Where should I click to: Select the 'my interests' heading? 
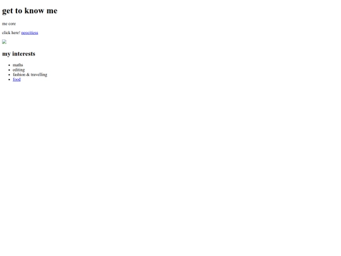click(19, 54)
